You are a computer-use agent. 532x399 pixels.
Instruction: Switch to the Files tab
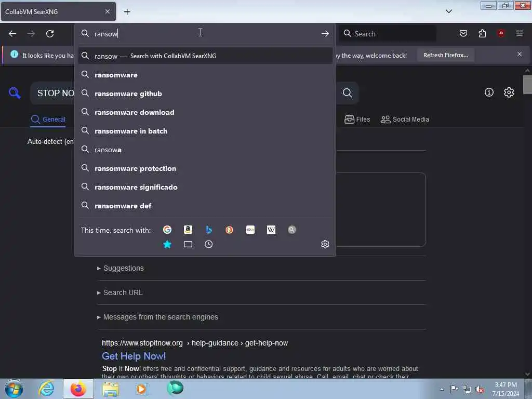coord(357,119)
